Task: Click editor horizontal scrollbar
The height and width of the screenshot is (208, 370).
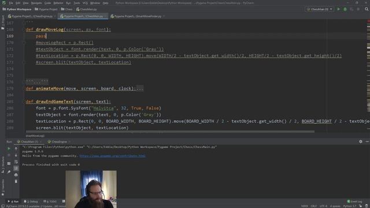Action: (x=170, y=132)
